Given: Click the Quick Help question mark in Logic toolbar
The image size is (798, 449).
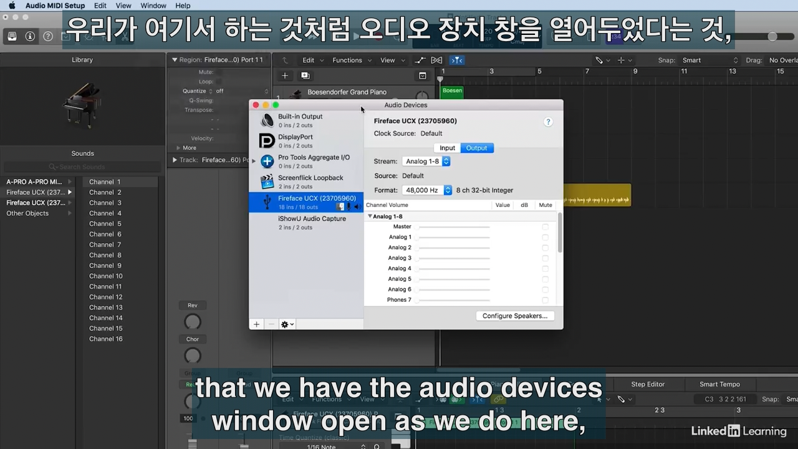Looking at the screenshot, I should (48, 36).
